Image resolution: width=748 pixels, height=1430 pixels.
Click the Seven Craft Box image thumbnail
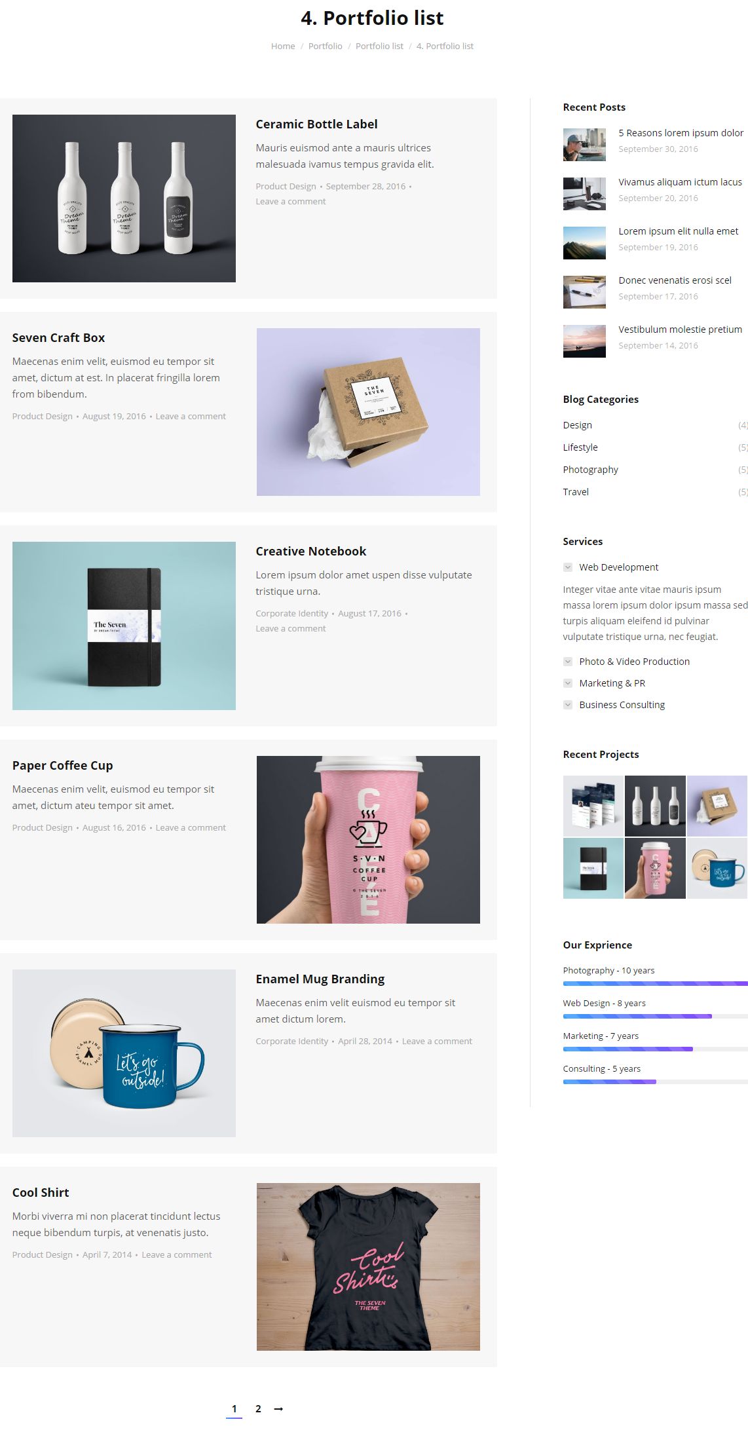(x=368, y=412)
